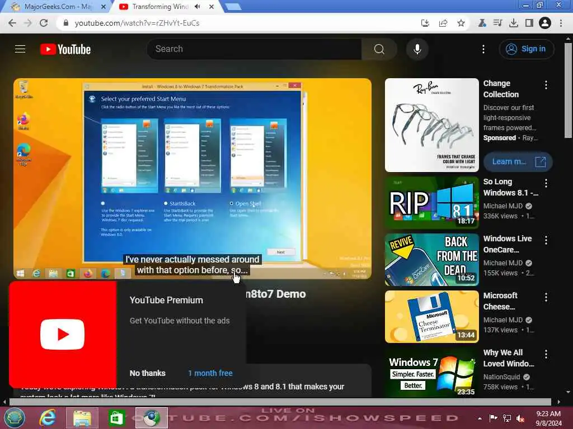Select the active browser taskbar button

pos(151,418)
